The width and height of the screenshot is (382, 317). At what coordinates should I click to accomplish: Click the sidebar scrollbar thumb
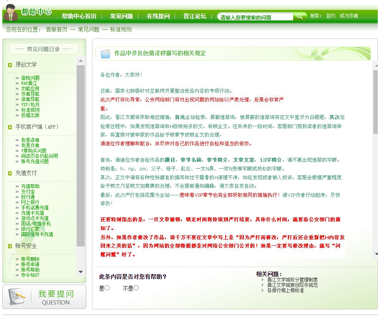(x=81, y=156)
